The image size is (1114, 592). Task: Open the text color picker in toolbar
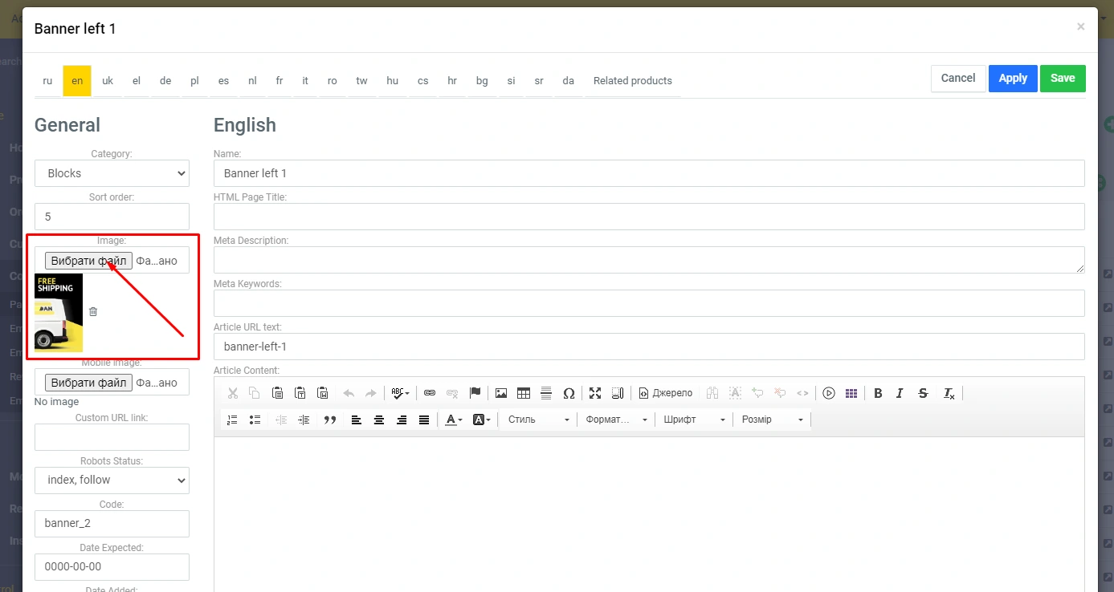coord(454,420)
